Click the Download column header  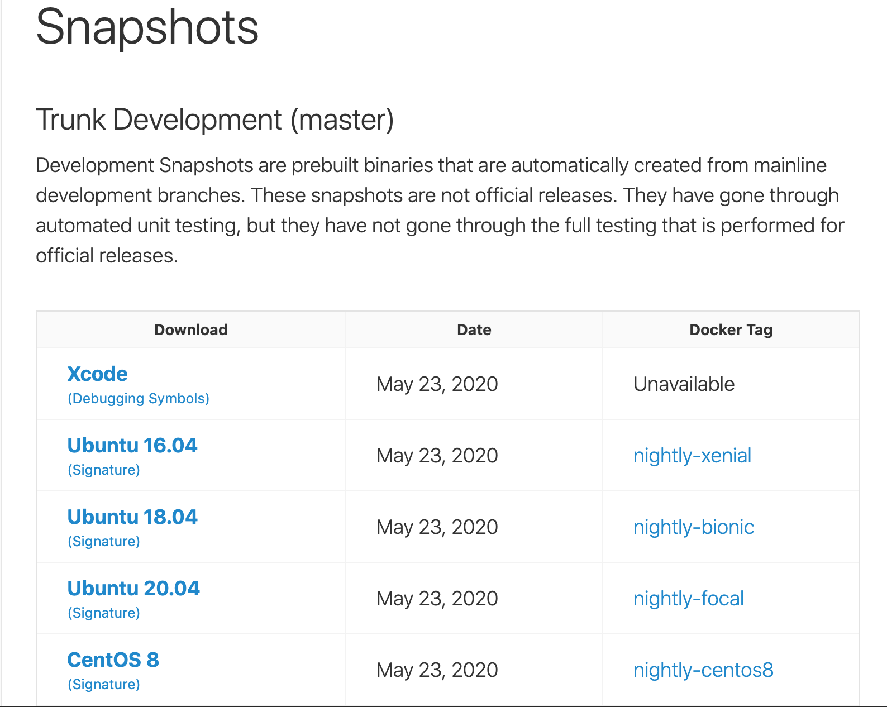point(190,329)
